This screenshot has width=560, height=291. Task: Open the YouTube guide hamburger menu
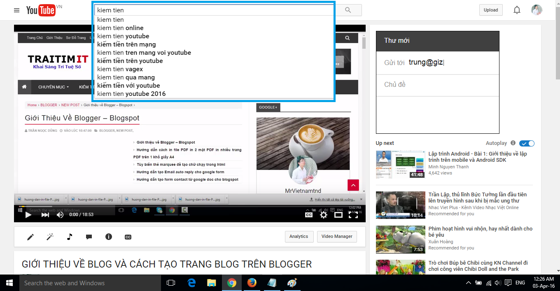point(16,10)
